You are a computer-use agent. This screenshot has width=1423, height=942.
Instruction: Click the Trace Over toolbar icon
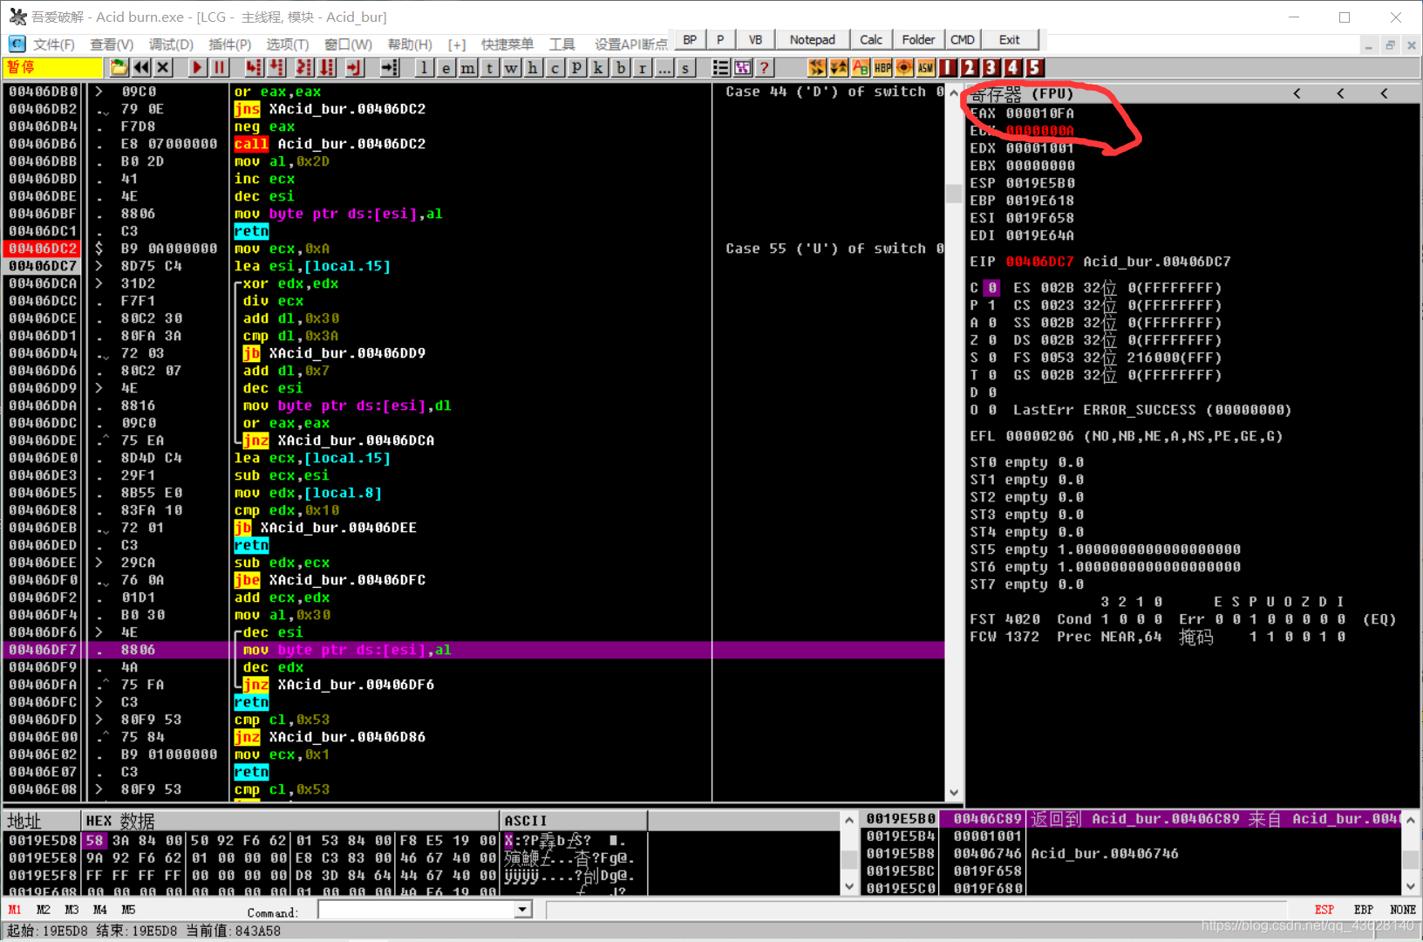click(327, 67)
